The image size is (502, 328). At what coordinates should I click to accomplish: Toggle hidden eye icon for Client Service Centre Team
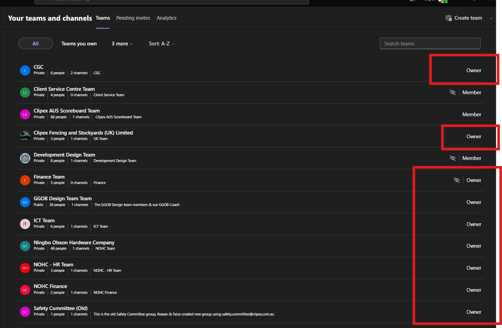click(452, 93)
